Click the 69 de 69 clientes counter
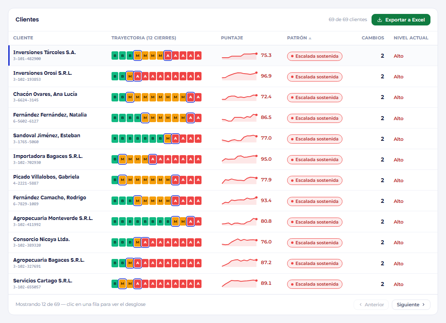 [x=348, y=19]
